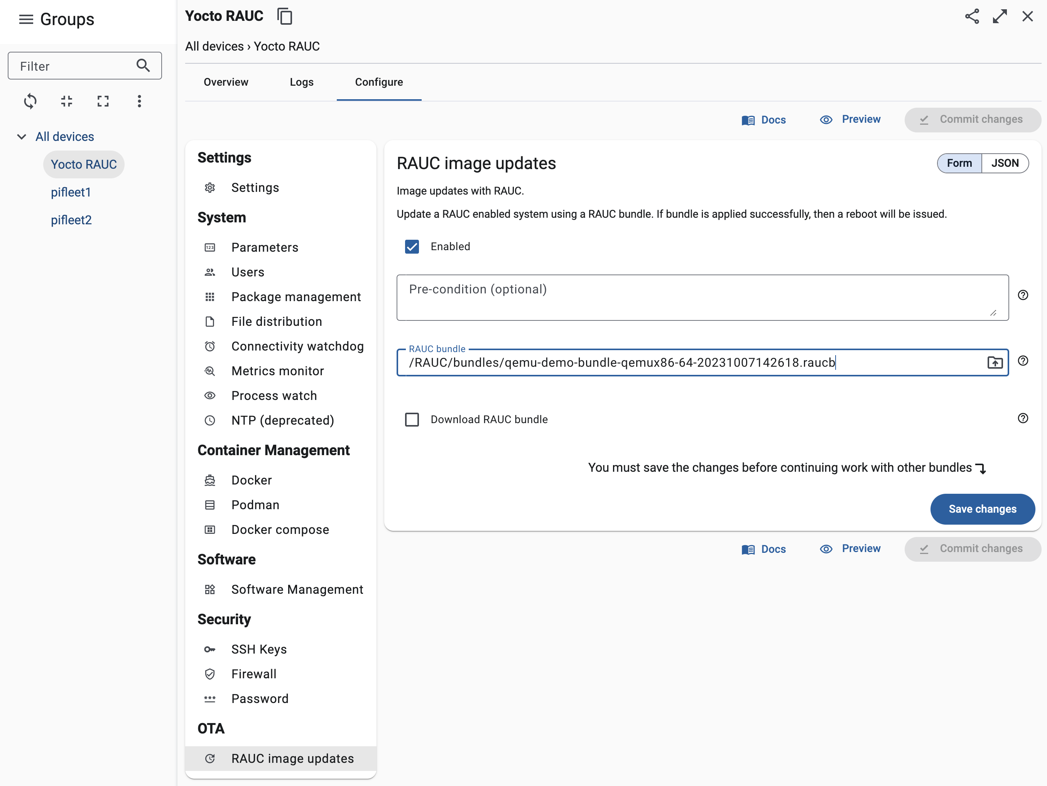
Task: Open the hamburger menu next to Groups
Action: pos(26,19)
